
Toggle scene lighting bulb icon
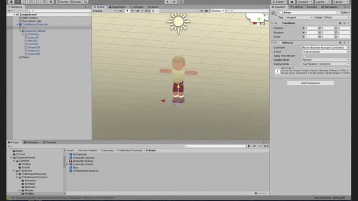click(128, 11)
